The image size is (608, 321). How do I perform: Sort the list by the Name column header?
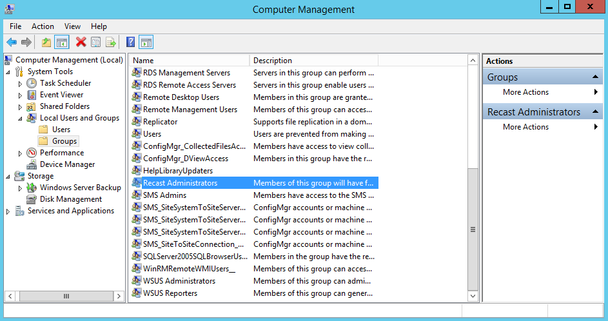[x=189, y=61]
